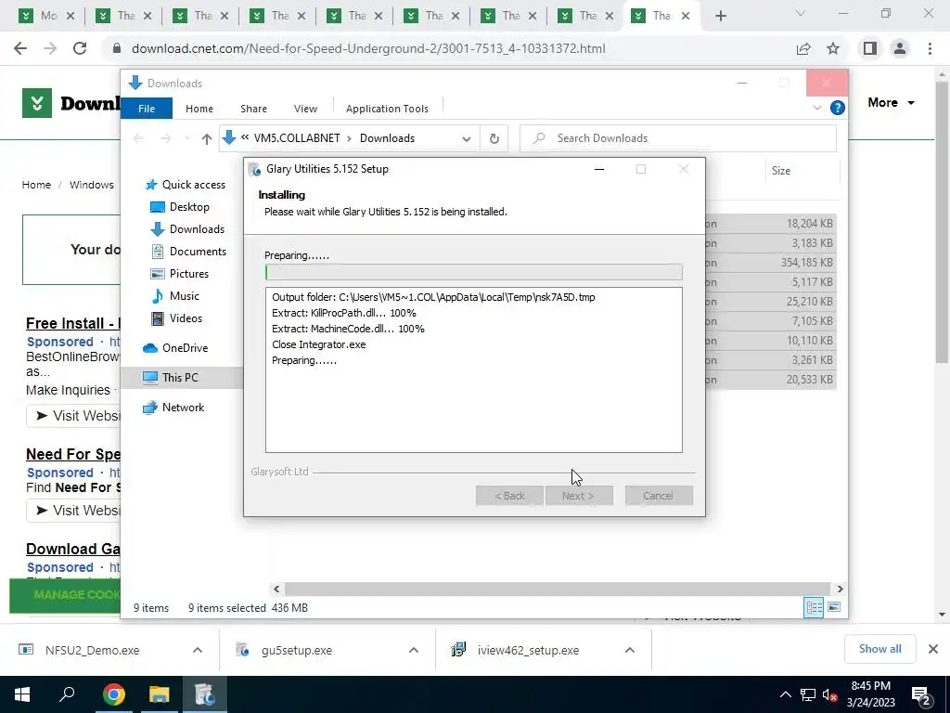The width and height of the screenshot is (950, 713).
Task: Click the Next button in Glary setup
Action: (x=579, y=496)
